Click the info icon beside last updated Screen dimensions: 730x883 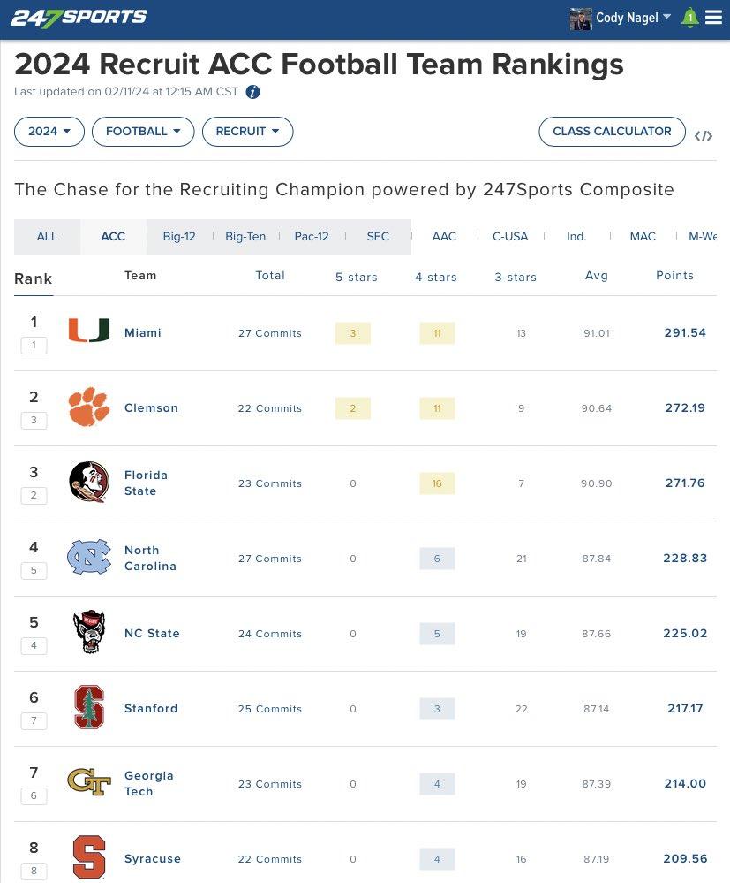pyautogui.click(x=252, y=92)
